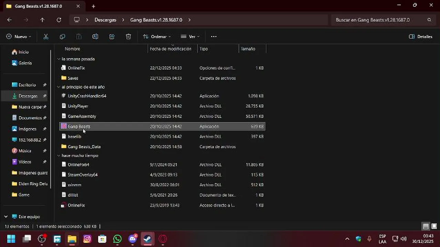The width and height of the screenshot is (440, 247).
Task: Click the volume speaker tray icon
Action: 404,239
